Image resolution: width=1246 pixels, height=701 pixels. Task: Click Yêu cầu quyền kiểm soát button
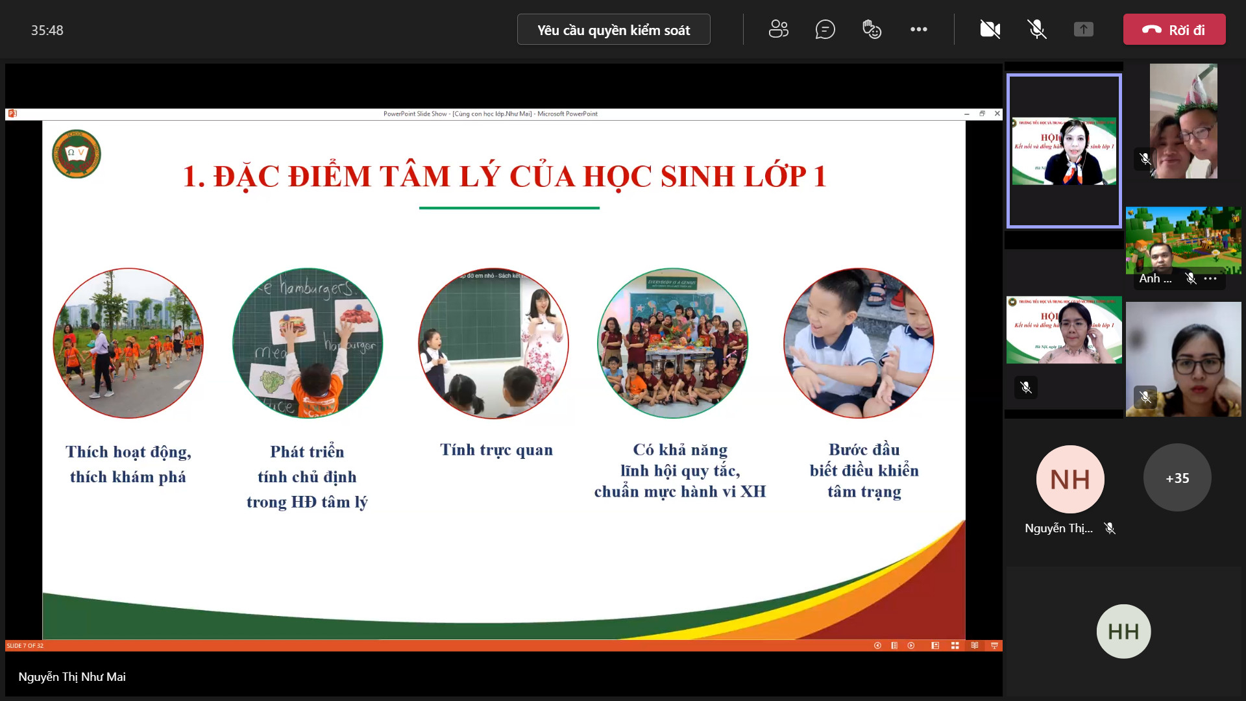pos(613,29)
